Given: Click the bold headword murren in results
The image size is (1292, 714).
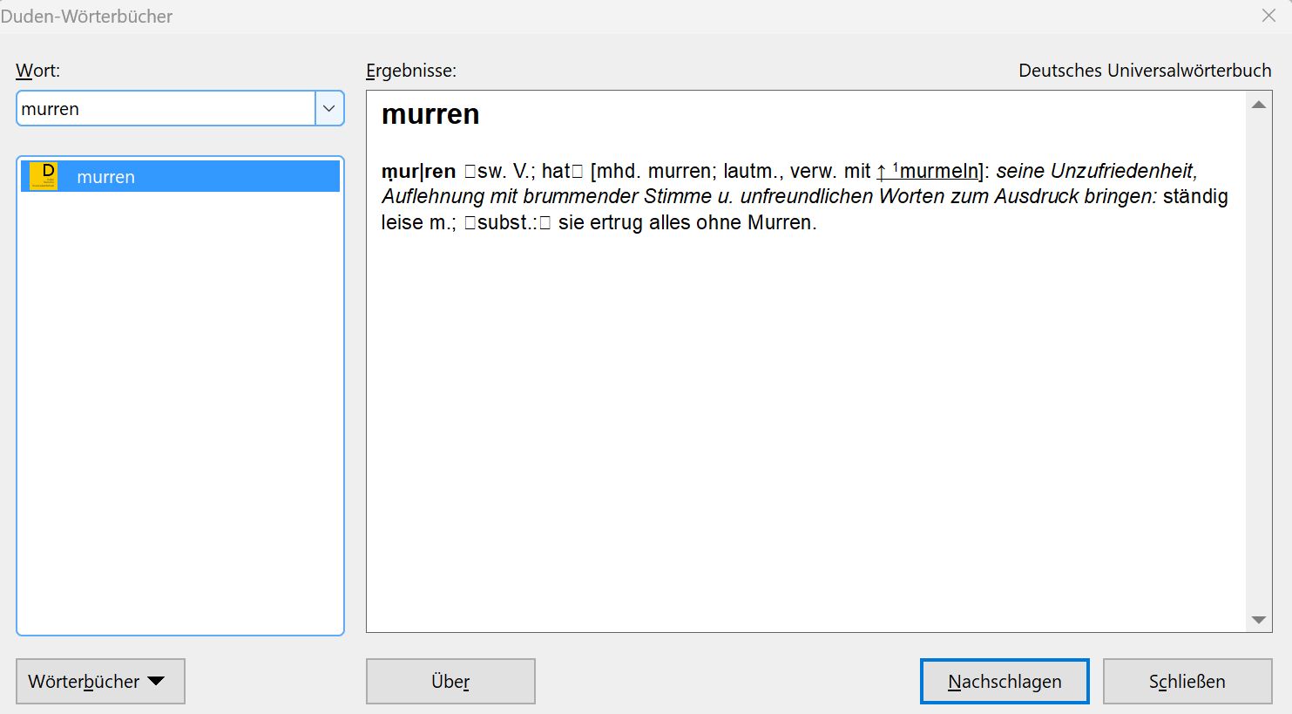Looking at the screenshot, I should [x=430, y=114].
